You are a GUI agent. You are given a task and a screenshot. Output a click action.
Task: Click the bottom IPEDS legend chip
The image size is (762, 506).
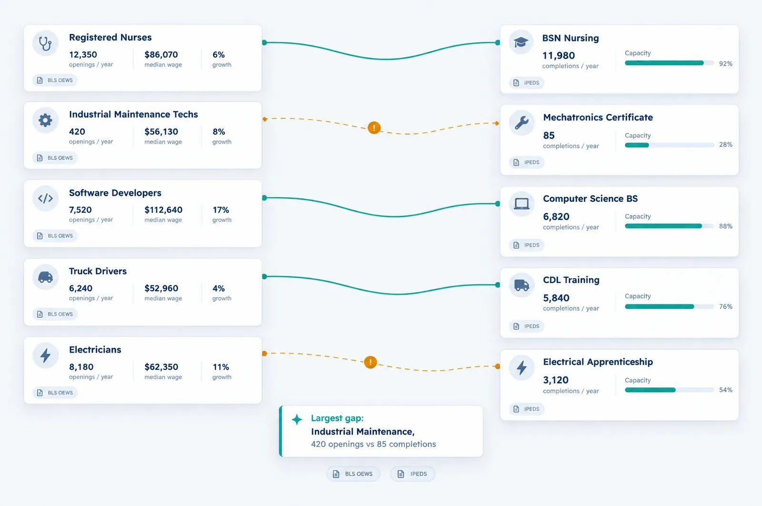pyautogui.click(x=412, y=474)
